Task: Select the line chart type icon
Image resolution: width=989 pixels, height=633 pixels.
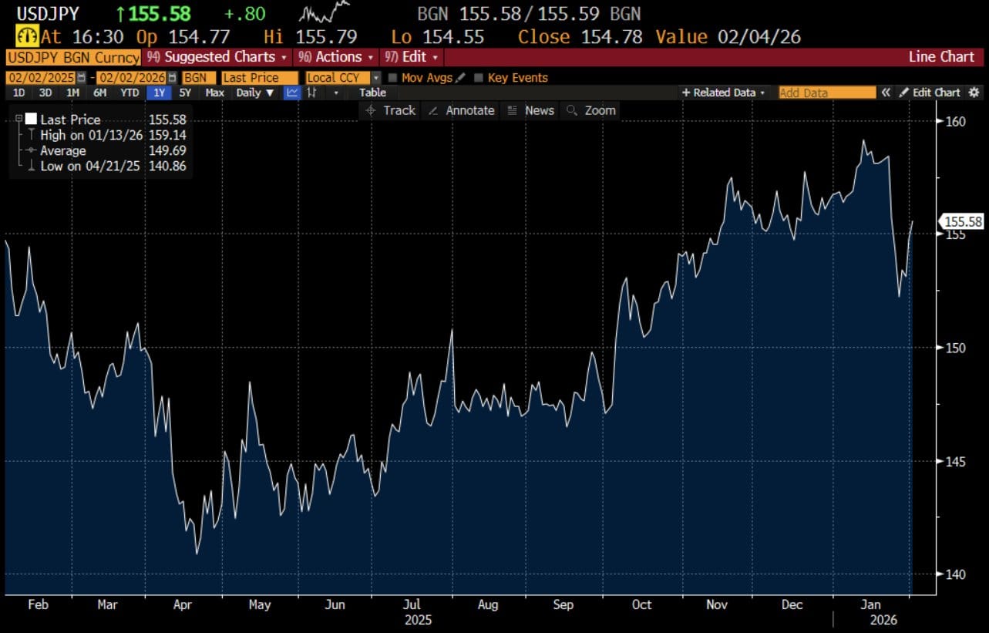Action: pos(292,93)
